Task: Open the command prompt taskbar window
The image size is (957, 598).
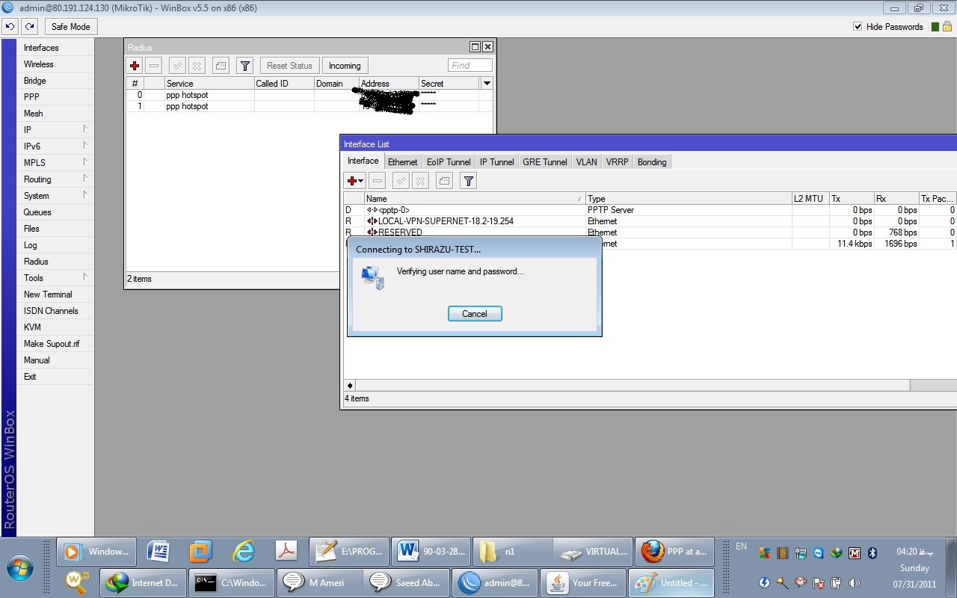Action: tap(231, 582)
